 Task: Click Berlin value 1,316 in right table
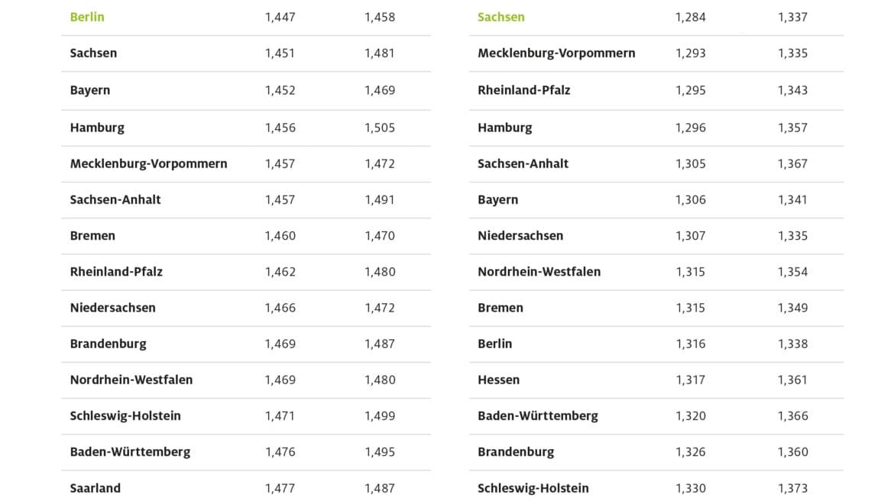pos(691,344)
